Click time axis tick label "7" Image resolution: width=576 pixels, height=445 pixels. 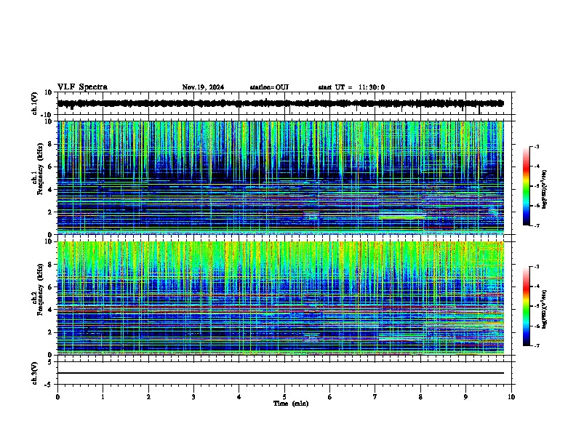pos(375,397)
